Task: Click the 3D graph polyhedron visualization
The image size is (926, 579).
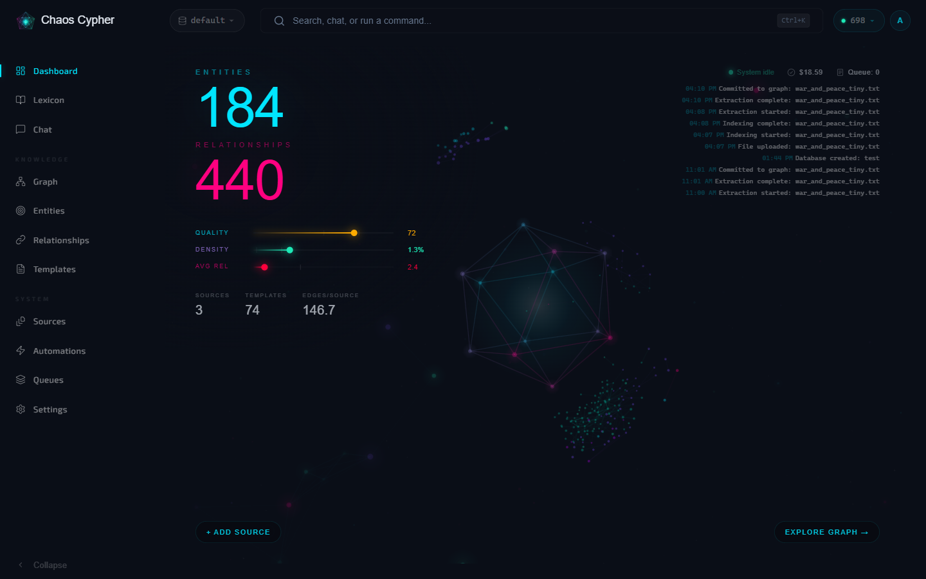Action: pos(537,306)
